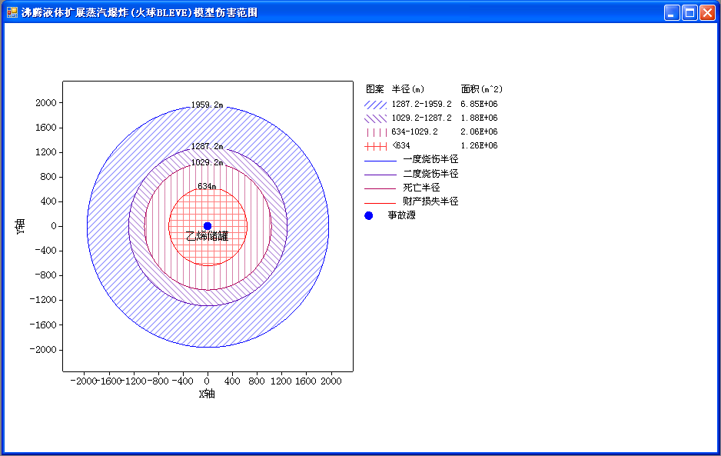Click the vertical line swatch for 634-1029.2
The image size is (721, 456).
click(376, 132)
